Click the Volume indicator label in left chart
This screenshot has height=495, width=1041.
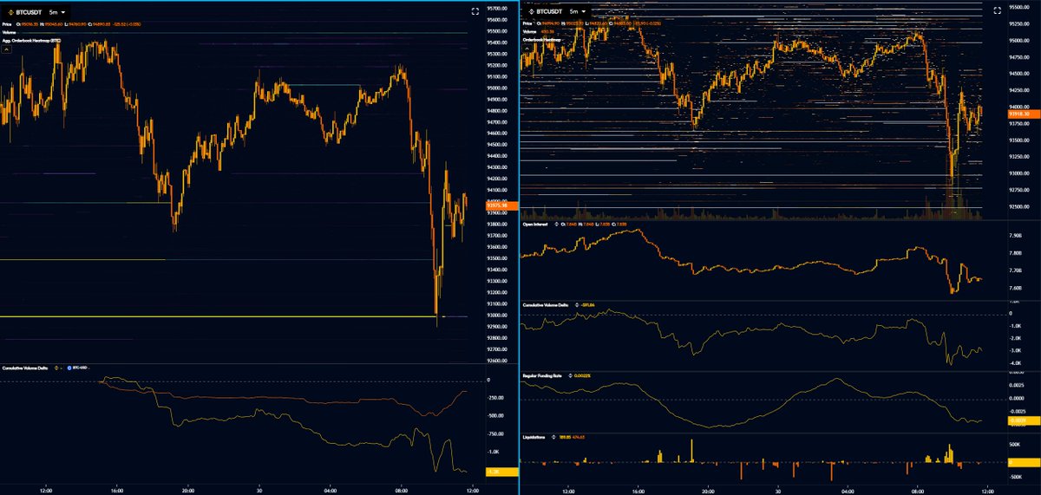tap(9, 32)
